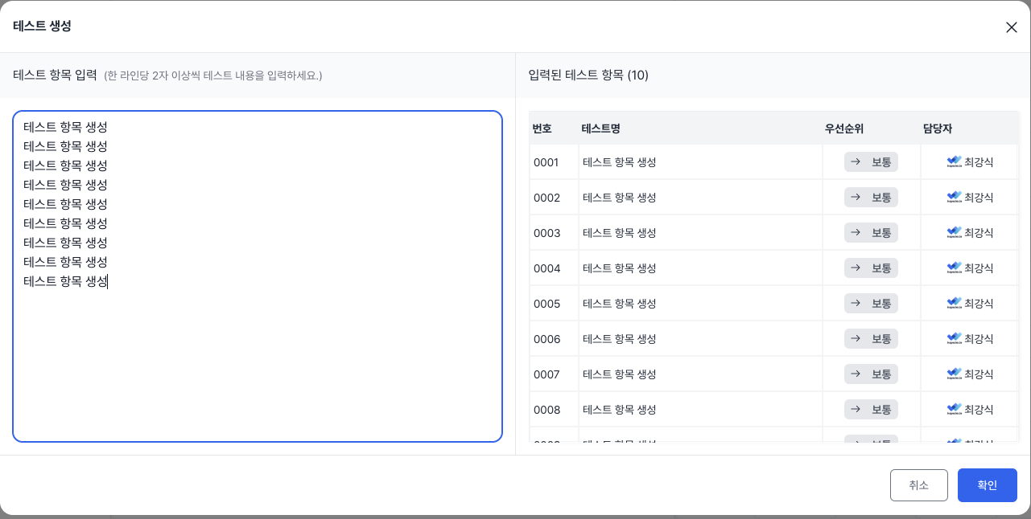This screenshot has height=519, width=1031.
Task: Open priority 보통 dropdown for row 0006
Action: [x=871, y=339]
